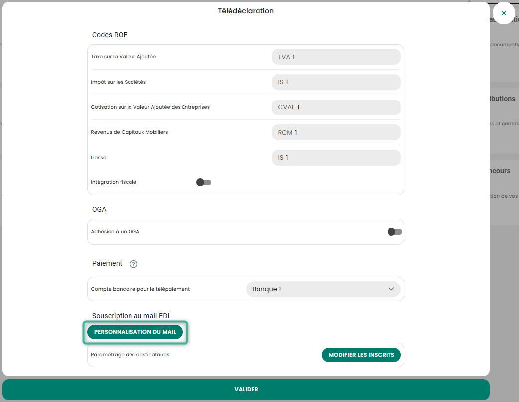
Task: Select the Impôt sur les Sociétés IS 1 field
Action: point(336,82)
